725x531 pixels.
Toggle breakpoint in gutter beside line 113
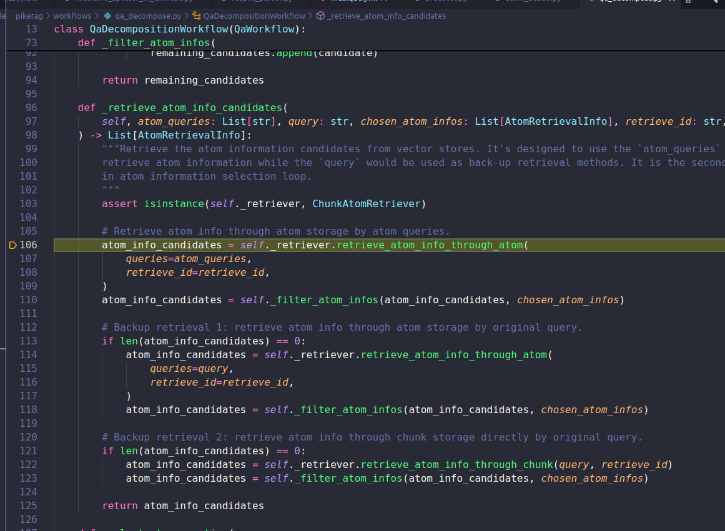[13, 341]
